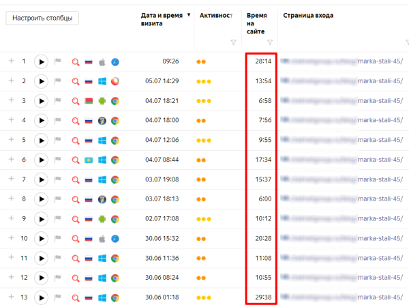Sort by 'Дата и время визита' column
This screenshot has height=307, width=409.
tap(166, 19)
